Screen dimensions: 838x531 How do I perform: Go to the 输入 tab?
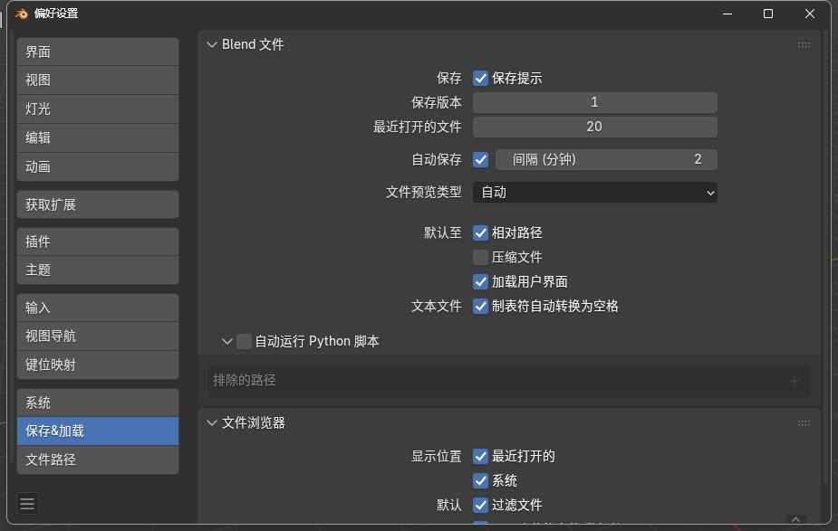(x=98, y=308)
